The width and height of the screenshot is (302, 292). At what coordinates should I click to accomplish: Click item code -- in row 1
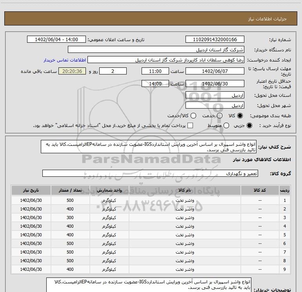[260, 200]
